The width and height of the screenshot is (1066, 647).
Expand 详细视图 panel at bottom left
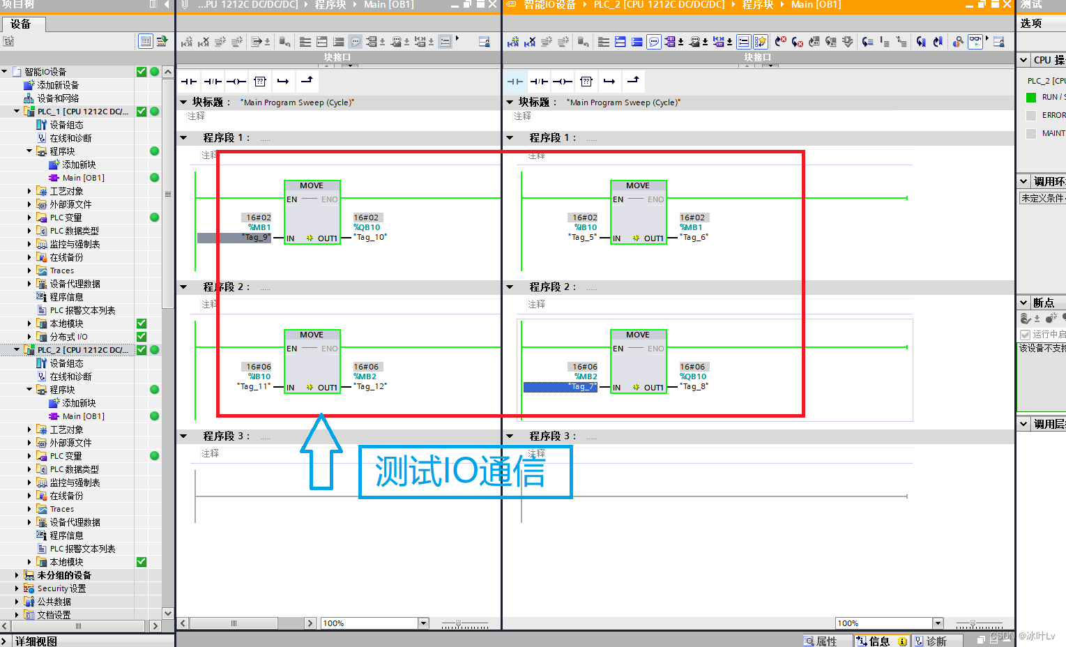5,641
